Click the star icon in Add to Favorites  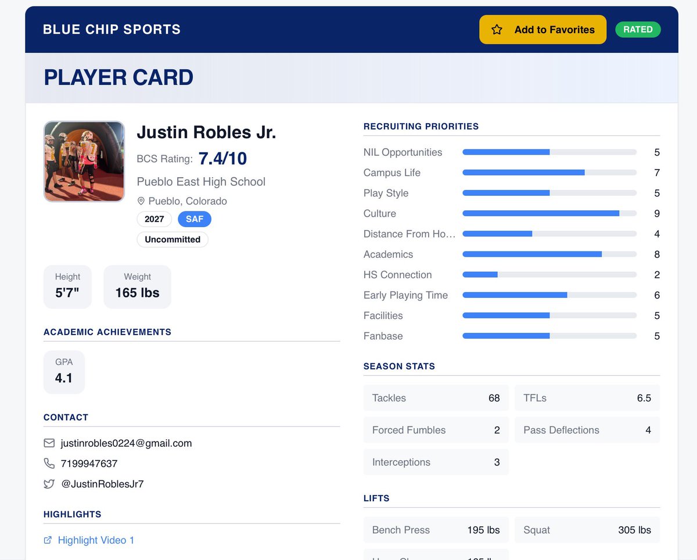(497, 30)
